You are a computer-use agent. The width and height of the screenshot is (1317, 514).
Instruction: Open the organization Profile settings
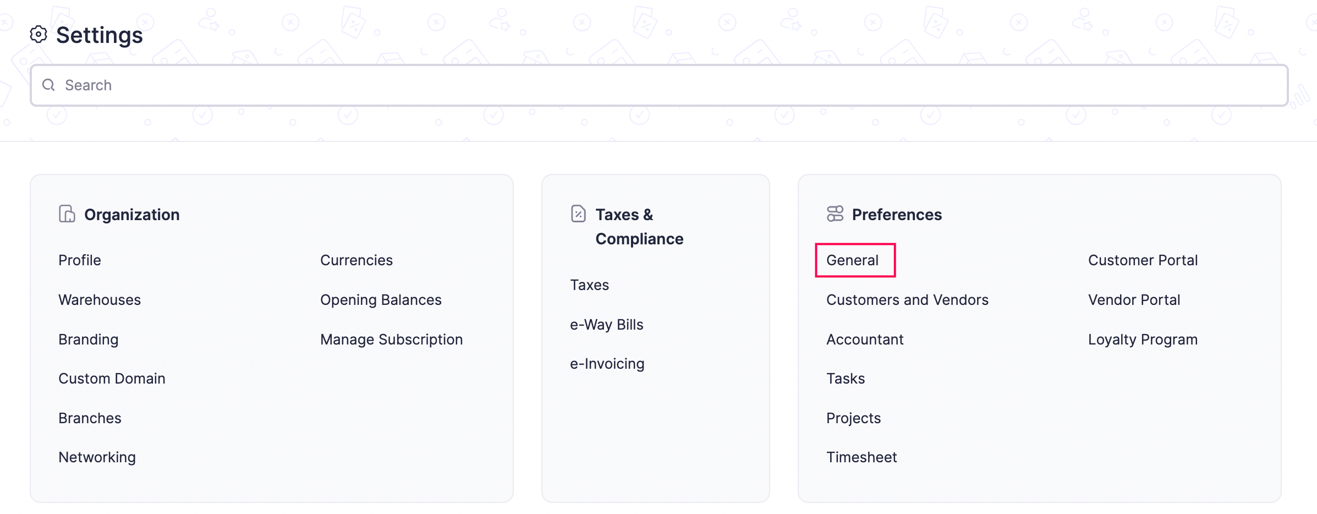80,260
